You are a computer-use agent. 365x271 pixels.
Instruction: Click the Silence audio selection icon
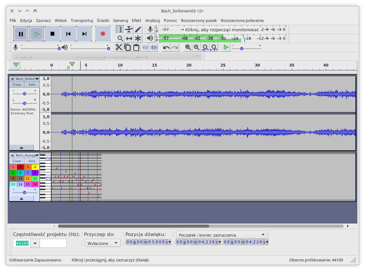coord(154,47)
